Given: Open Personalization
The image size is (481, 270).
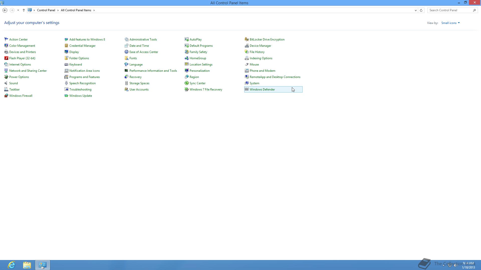Looking at the screenshot, I should coord(199,70).
